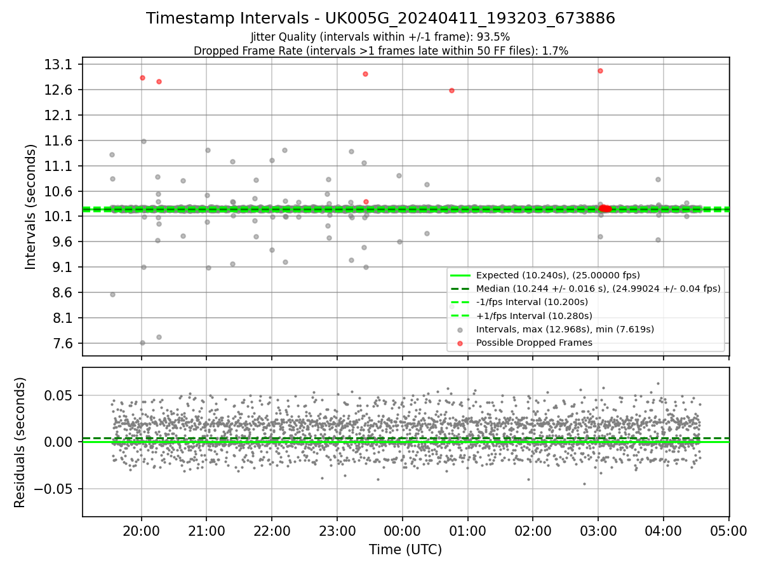Click the 03:00 time tick label
This screenshot has height=572, width=762.
598,531
